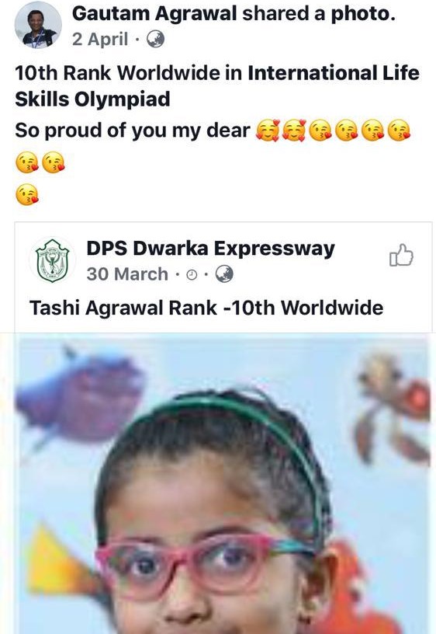436x634 pixels.
Task: Click the DPS Dwarka Expressway page name
Action: click(x=210, y=249)
